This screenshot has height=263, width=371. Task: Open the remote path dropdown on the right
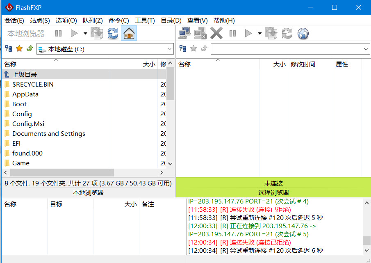click(x=366, y=48)
